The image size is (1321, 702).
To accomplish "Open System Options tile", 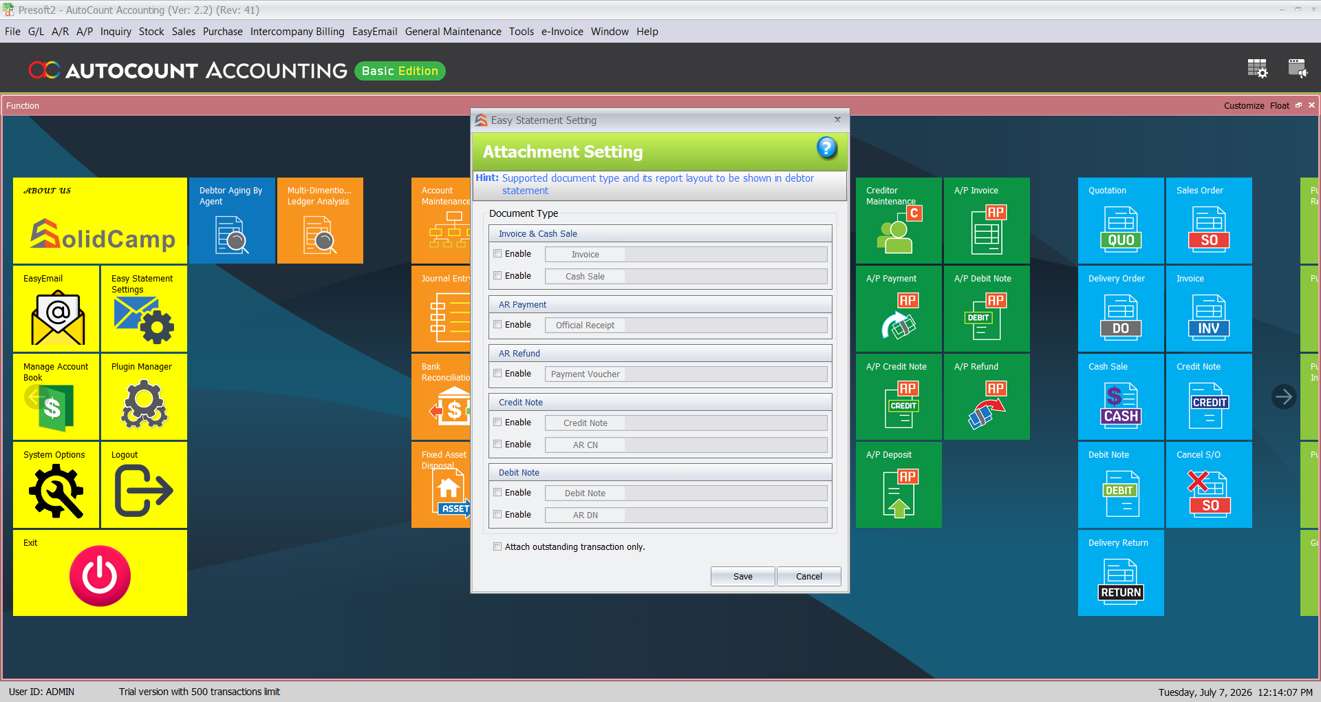I will pyautogui.click(x=56, y=485).
